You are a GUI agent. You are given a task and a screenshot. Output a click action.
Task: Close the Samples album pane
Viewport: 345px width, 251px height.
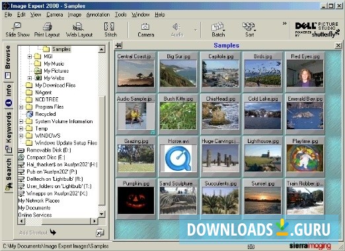338,46
